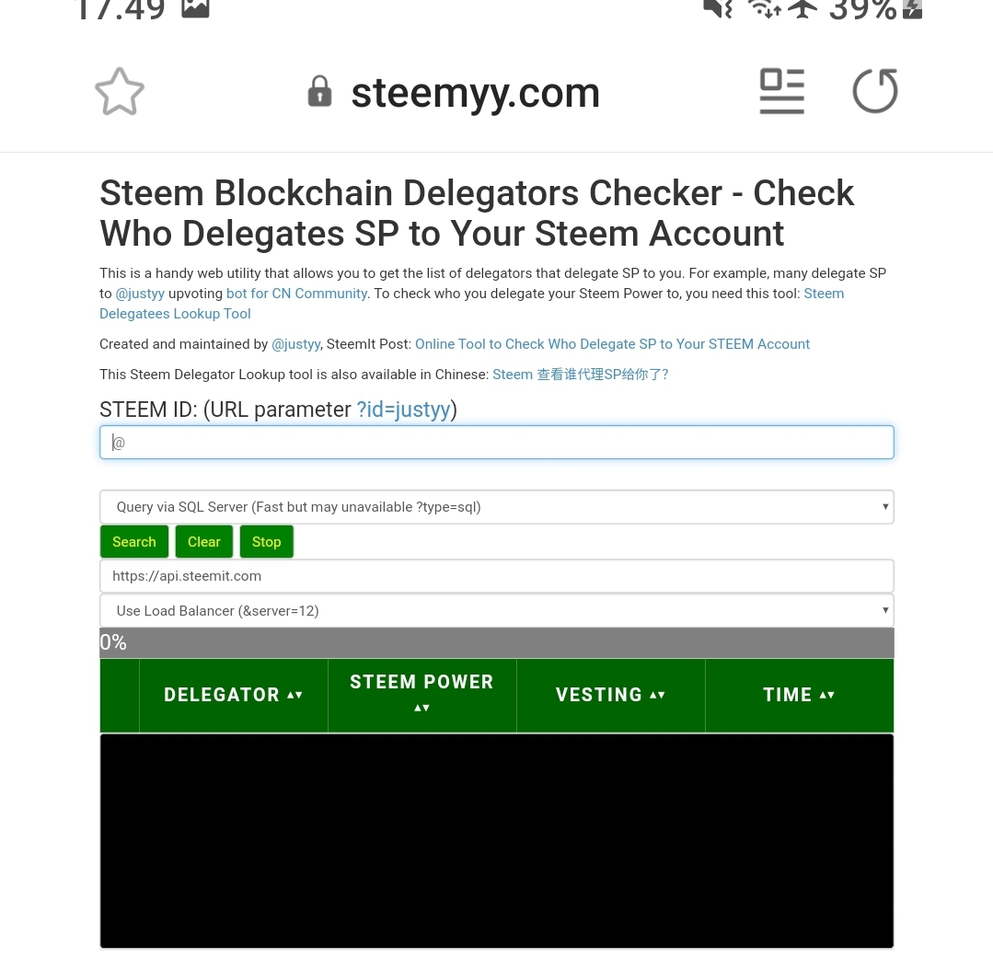
Task: Open the Chinese version Steem link
Action: coord(580,375)
